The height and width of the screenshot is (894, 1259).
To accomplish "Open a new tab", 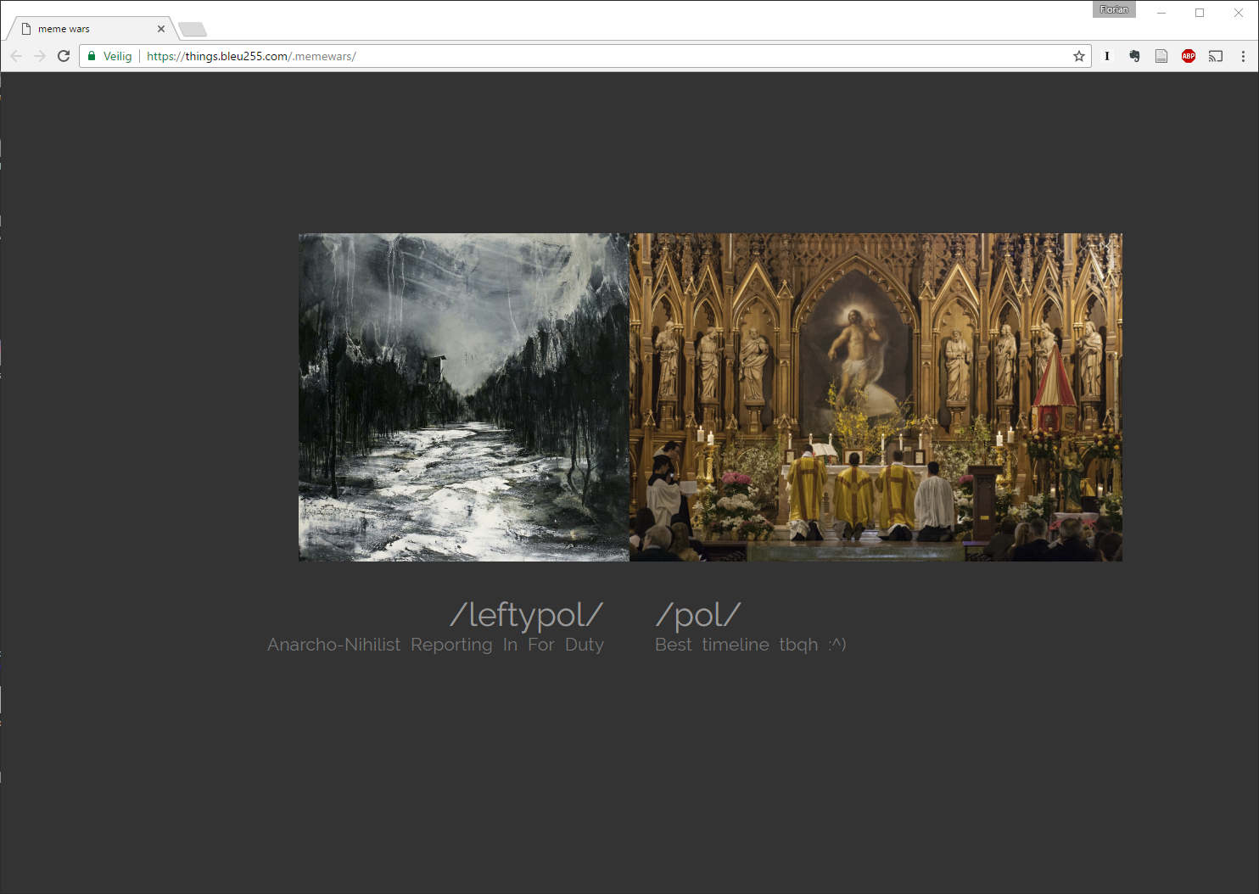I will click(193, 30).
